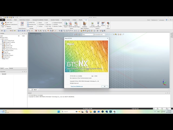The width and height of the screenshot is (173, 130).
Task: Select Analysis Case tree item
Action: (x=7, y=54)
